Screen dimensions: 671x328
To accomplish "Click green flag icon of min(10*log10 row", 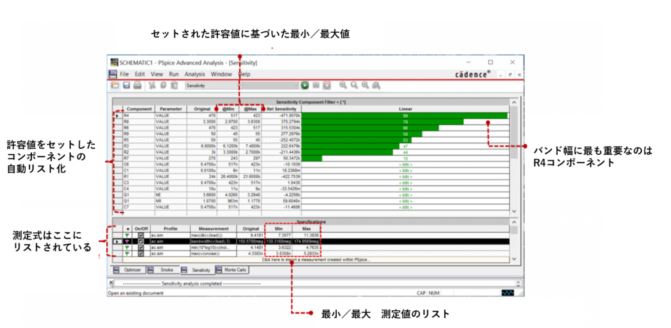I will [126, 247].
